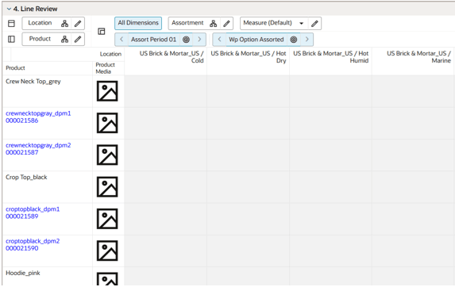Open the croptopblack_dpm2 000021590 link

pyautogui.click(x=33, y=244)
